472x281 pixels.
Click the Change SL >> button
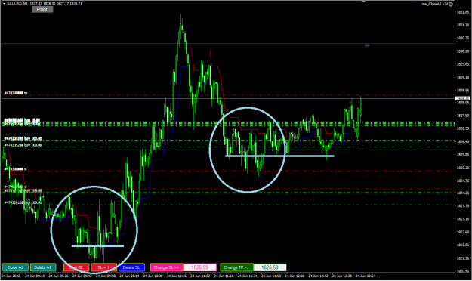(166, 267)
